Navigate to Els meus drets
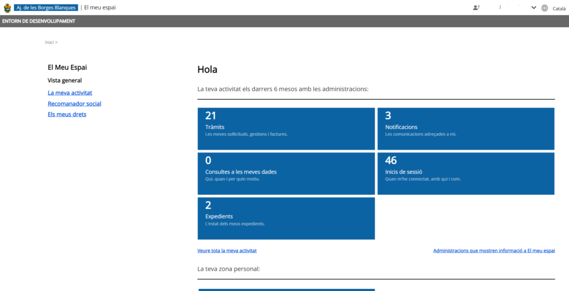The width and height of the screenshot is (569, 291). pyautogui.click(x=67, y=114)
